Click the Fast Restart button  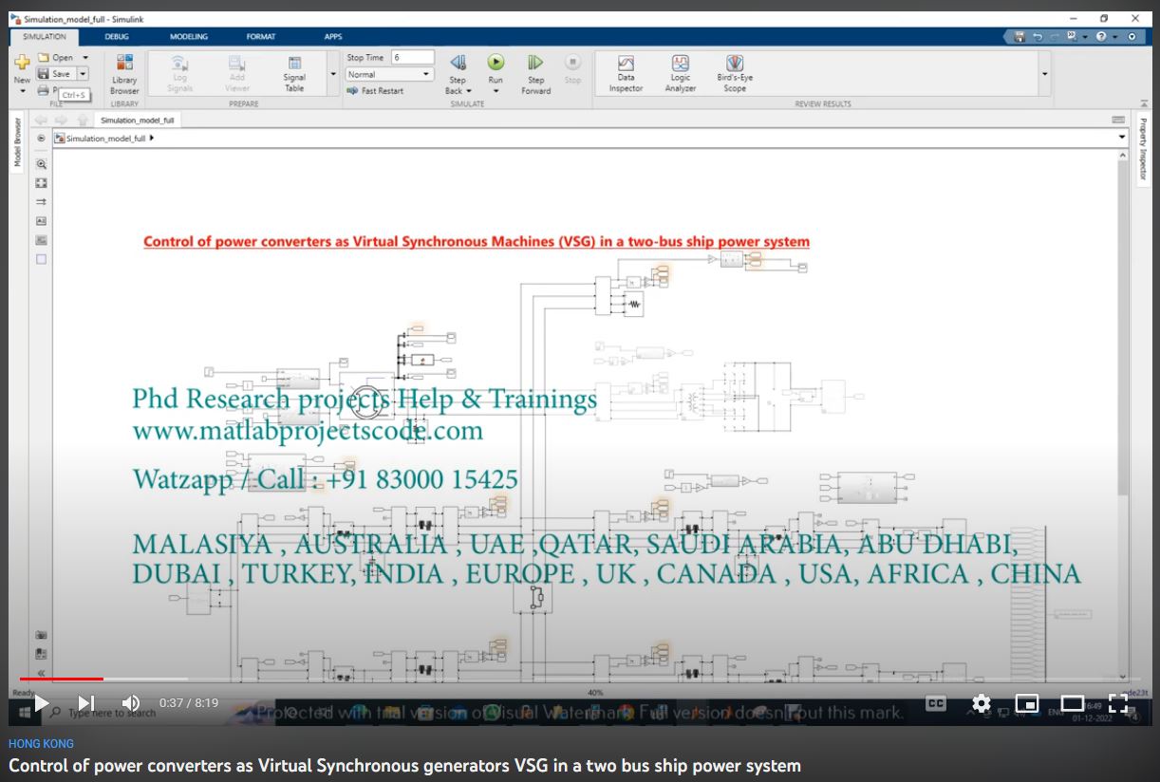click(376, 91)
